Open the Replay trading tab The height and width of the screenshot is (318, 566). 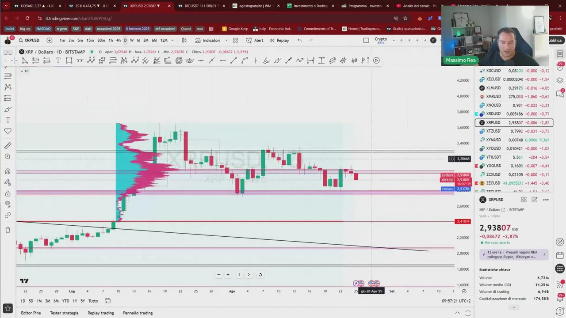point(101,313)
